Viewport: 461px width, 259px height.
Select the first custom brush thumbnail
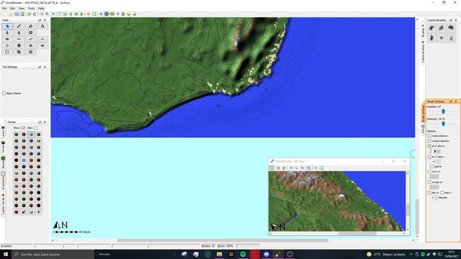pos(432,28)
